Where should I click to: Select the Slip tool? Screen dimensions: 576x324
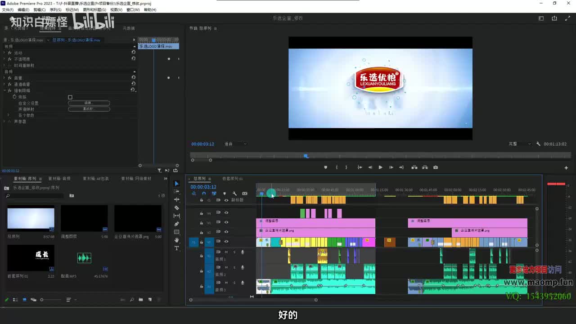(176, 216)
